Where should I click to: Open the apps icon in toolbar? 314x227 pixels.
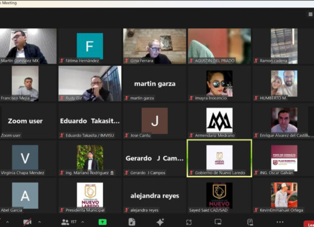(x=189, y=222)
